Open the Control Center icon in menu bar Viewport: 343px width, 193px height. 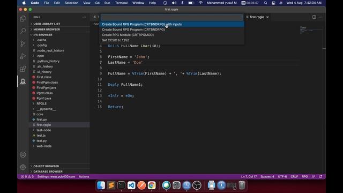pos(273,3)
